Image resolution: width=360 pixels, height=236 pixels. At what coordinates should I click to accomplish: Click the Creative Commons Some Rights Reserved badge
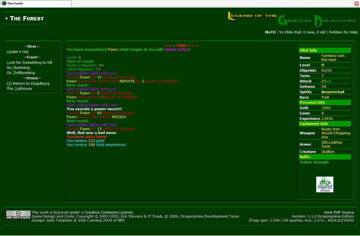18,215
